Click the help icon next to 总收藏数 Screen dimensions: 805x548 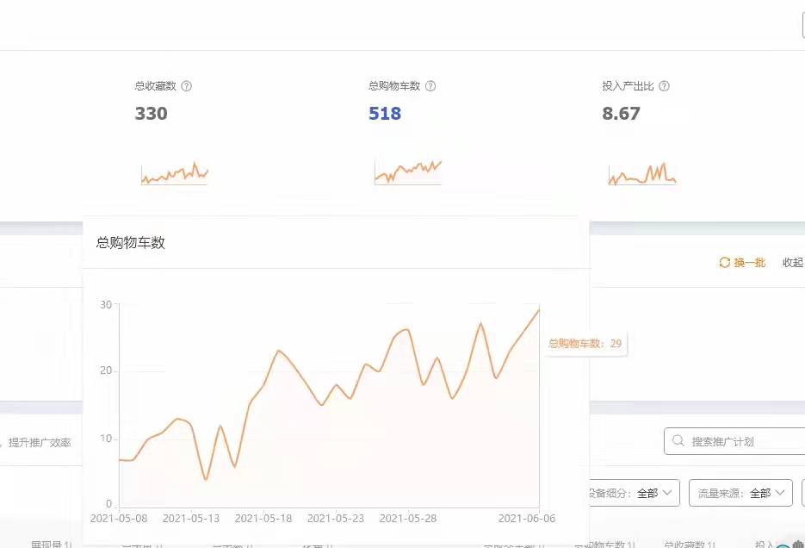(187, 86)
